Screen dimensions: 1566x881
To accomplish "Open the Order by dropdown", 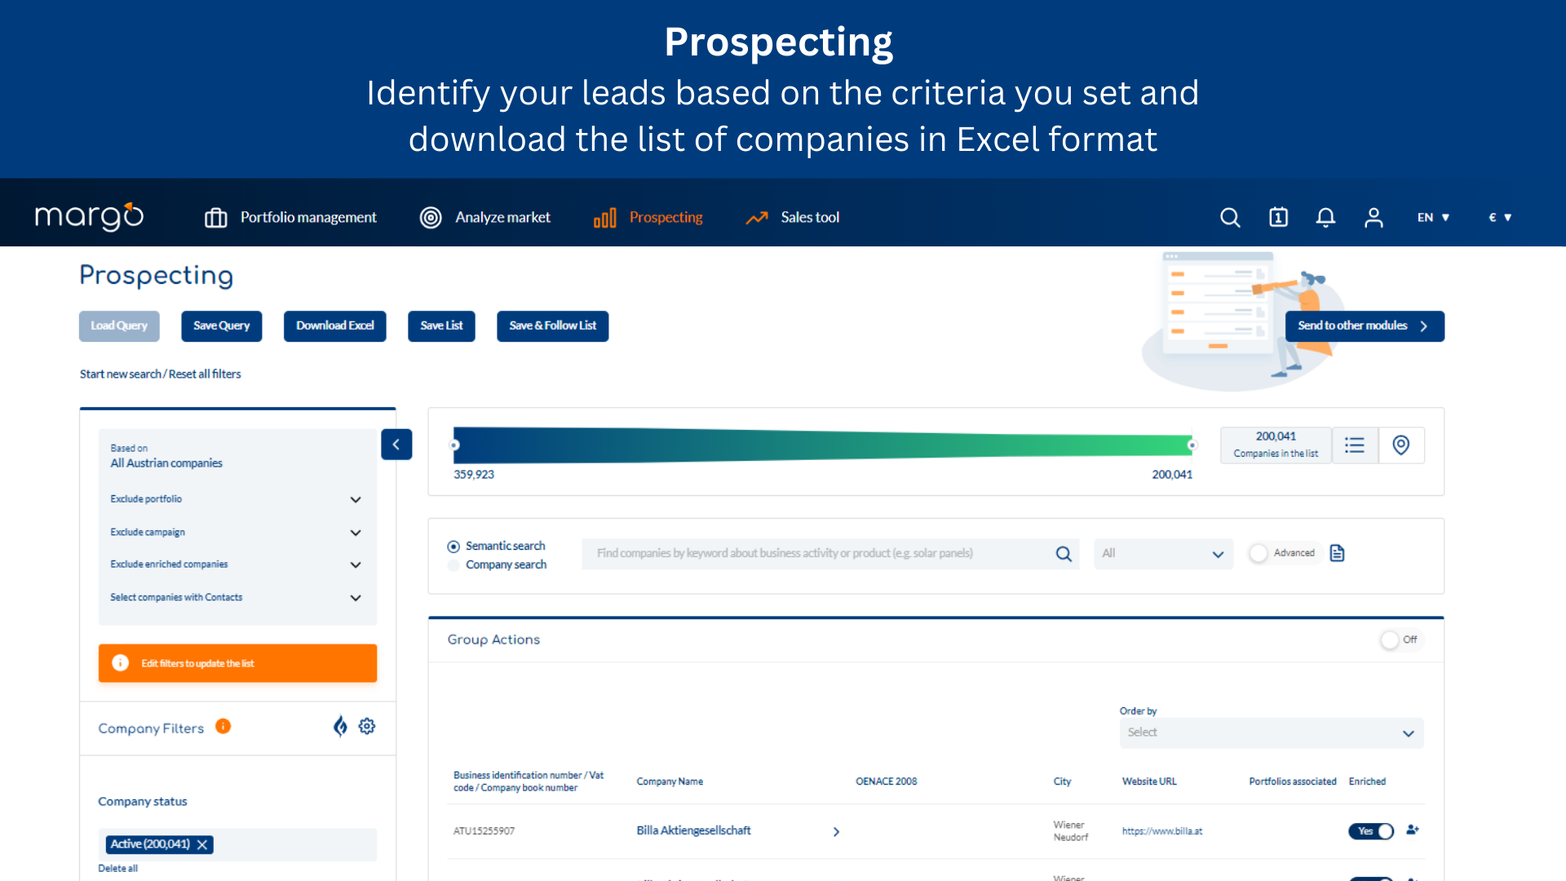I will (1270, 733).
